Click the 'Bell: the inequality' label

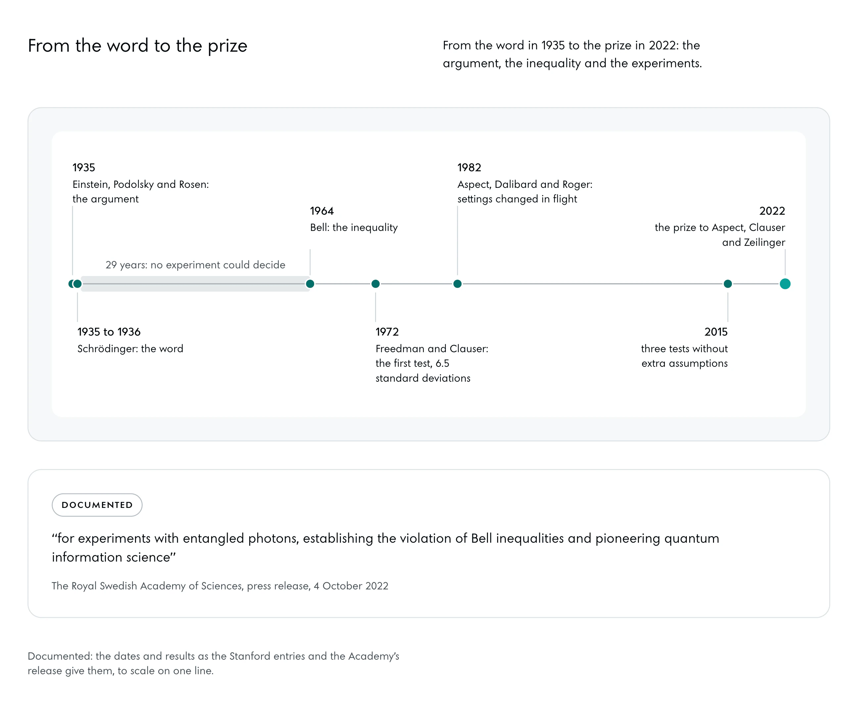[x=354, y=227]
